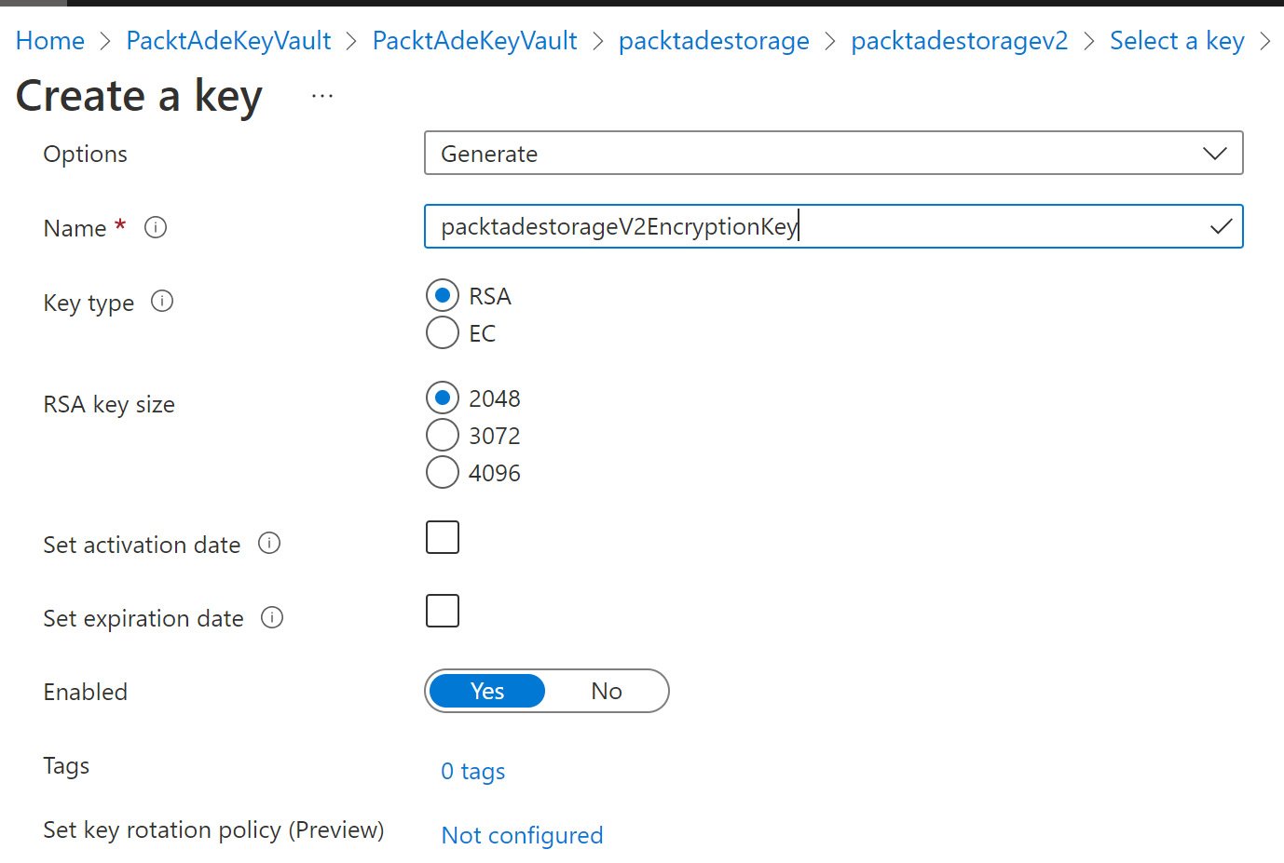Click the validation checkmark in Name field
Screen dimensions: 1284x863
click(1221, 226)
